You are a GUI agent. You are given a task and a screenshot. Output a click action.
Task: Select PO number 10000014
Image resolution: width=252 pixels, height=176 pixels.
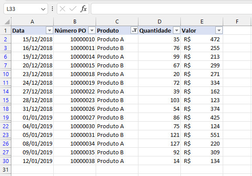(75, 56)
